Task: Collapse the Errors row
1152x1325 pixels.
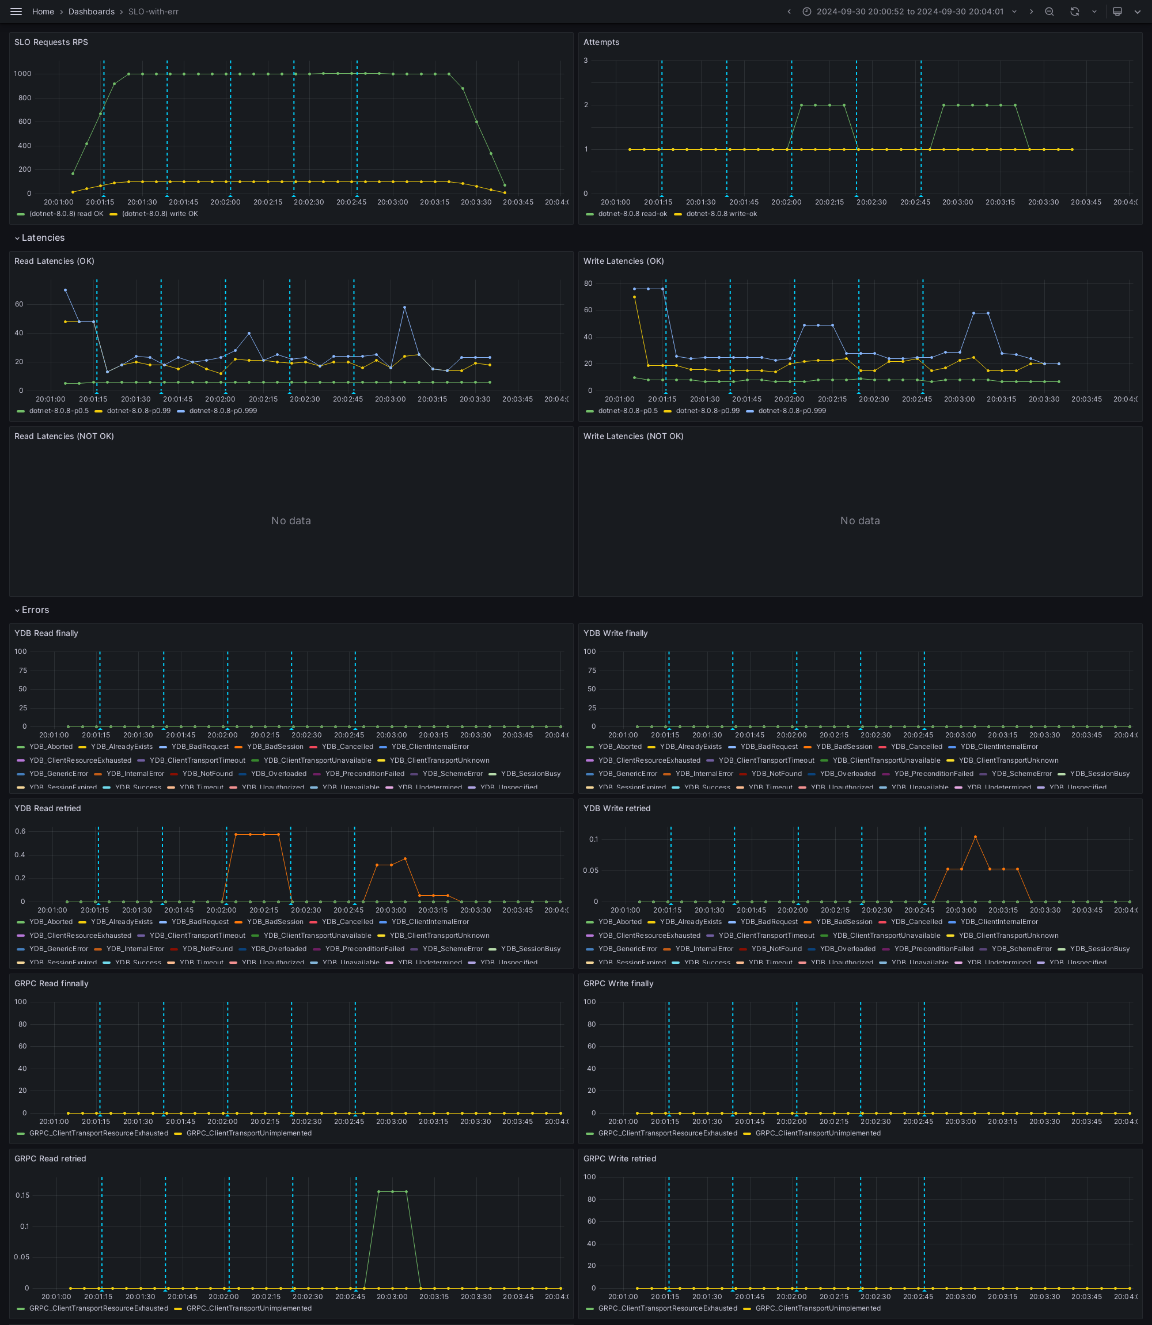Action: (x=32, y=610)
